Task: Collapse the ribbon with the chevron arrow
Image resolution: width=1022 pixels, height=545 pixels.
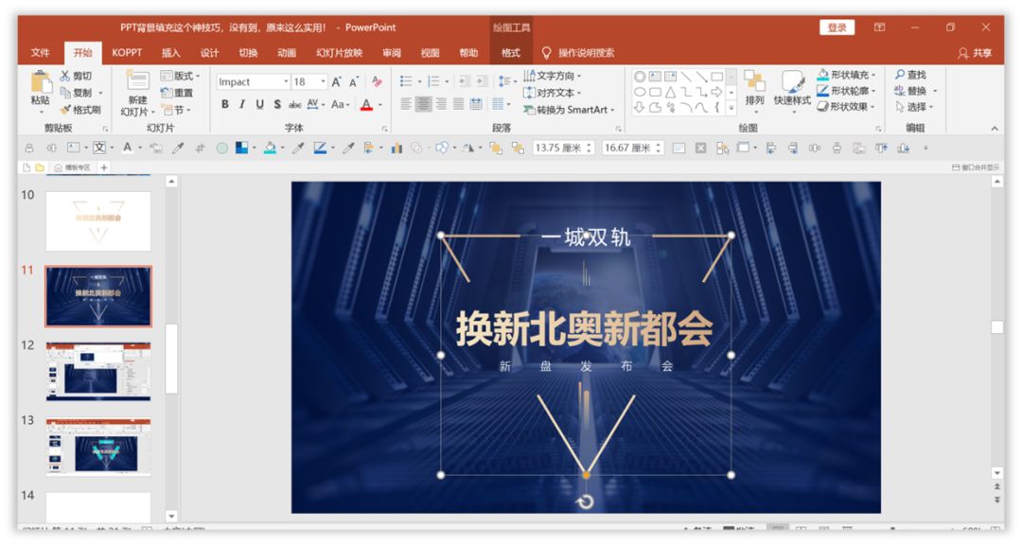Action: coord(995,129)
